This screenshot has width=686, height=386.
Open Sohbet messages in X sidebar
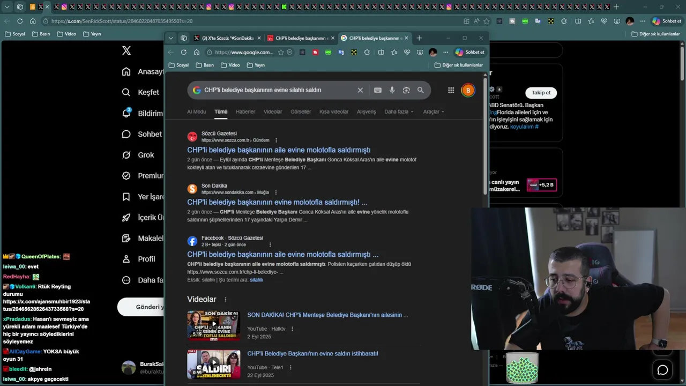point(141,134)
